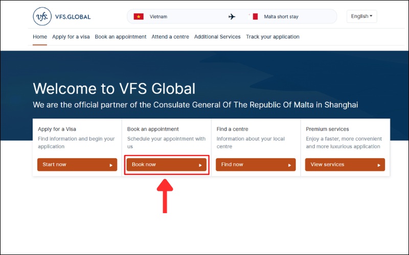Click 'Information about your local centre' text
Screen dimensions: 409x255
click(251, 143)
